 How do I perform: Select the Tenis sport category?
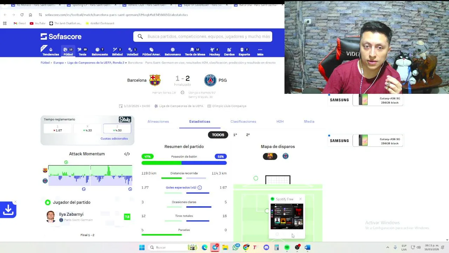coord(82,52)
